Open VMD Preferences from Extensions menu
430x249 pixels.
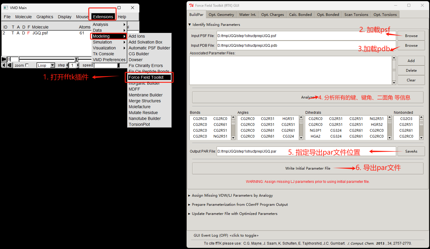(x=109, y=60)
